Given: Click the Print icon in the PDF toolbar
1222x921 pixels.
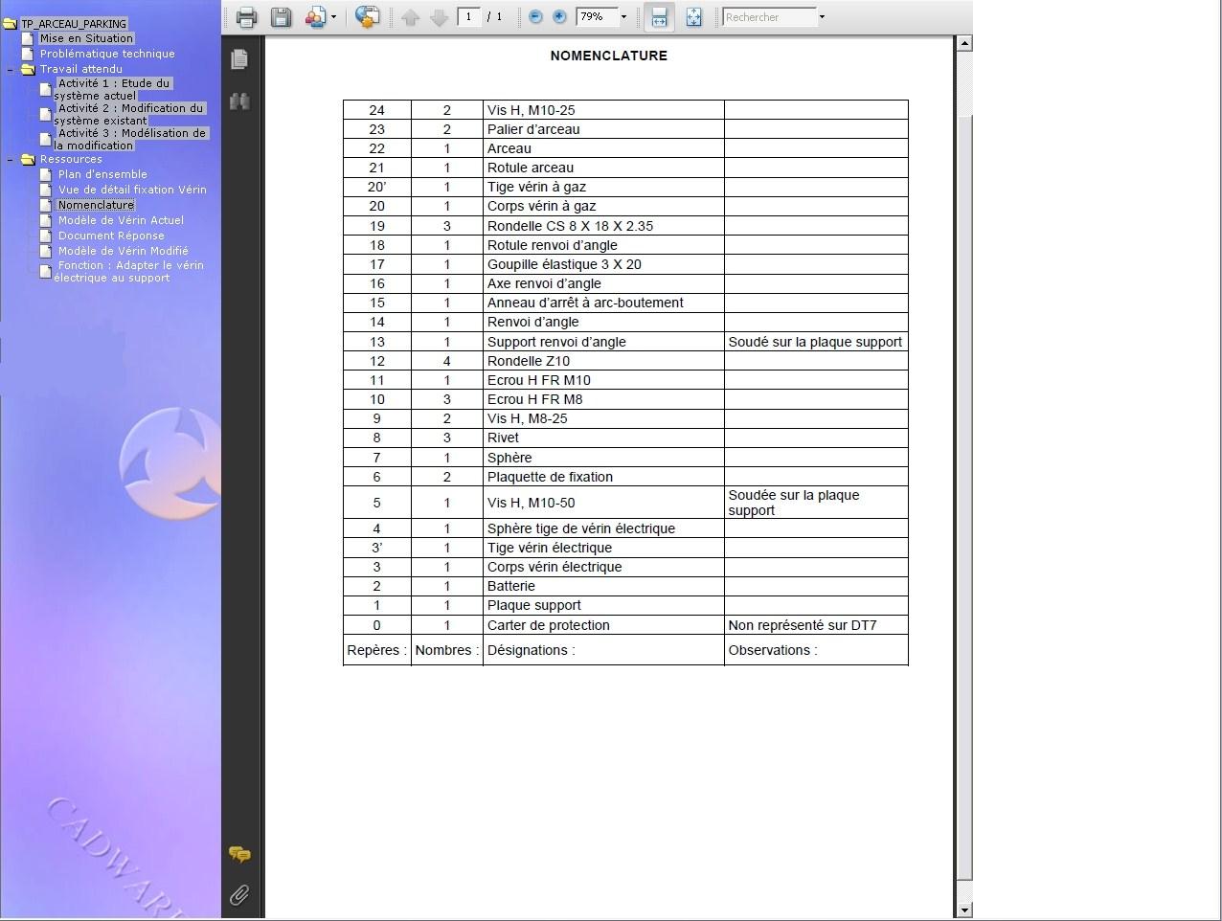Looking at the screenshot, I should (246, 17).
